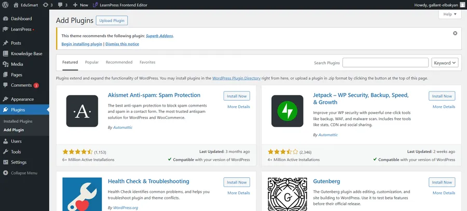
Task: Open Health Check & Troubleshooting title
Action: click(x=148, y=181)
